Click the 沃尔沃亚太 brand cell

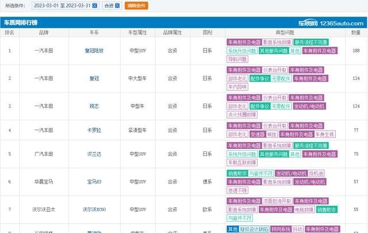pos(44,209)
